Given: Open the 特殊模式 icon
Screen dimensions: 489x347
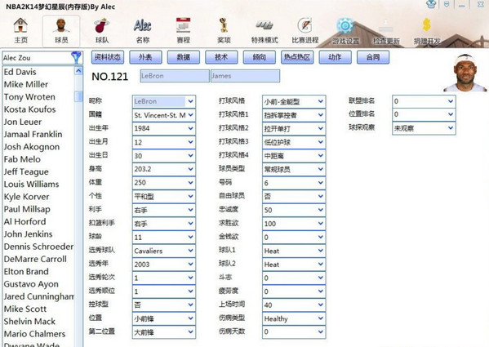Looking at the screenshot, I should [265, 30].
